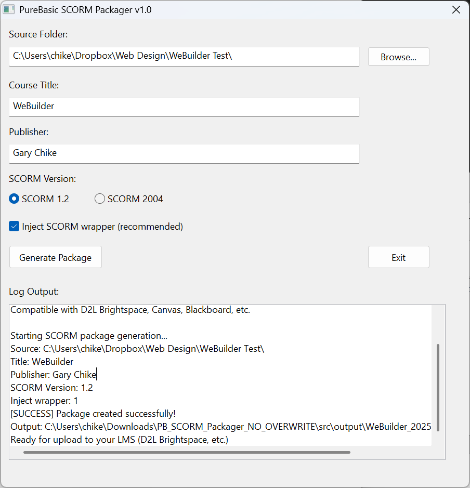Viewport: 470px width, 488px height.
Task: Click the [SUCCESS] Package created log line
Action: click(93, 414)
